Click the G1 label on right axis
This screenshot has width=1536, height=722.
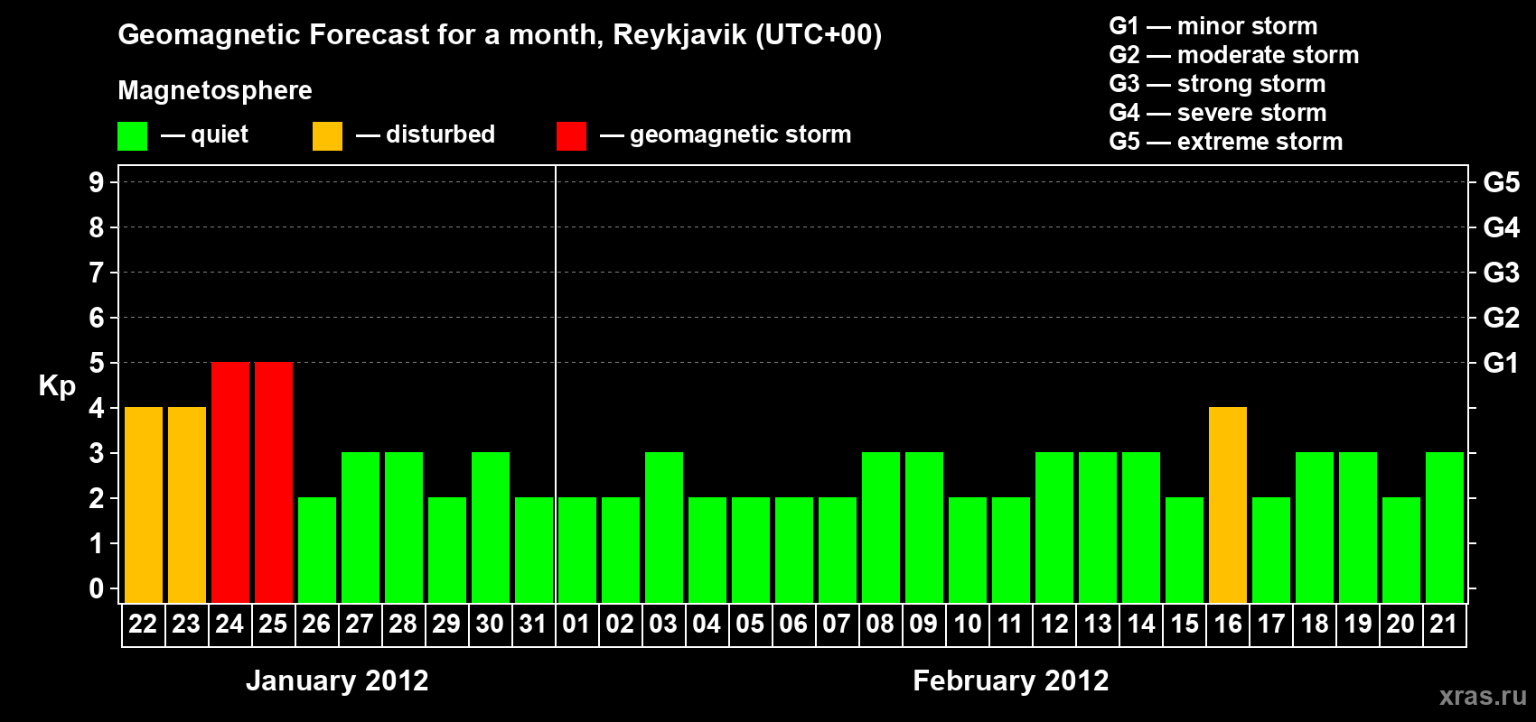pos(1502,363)
